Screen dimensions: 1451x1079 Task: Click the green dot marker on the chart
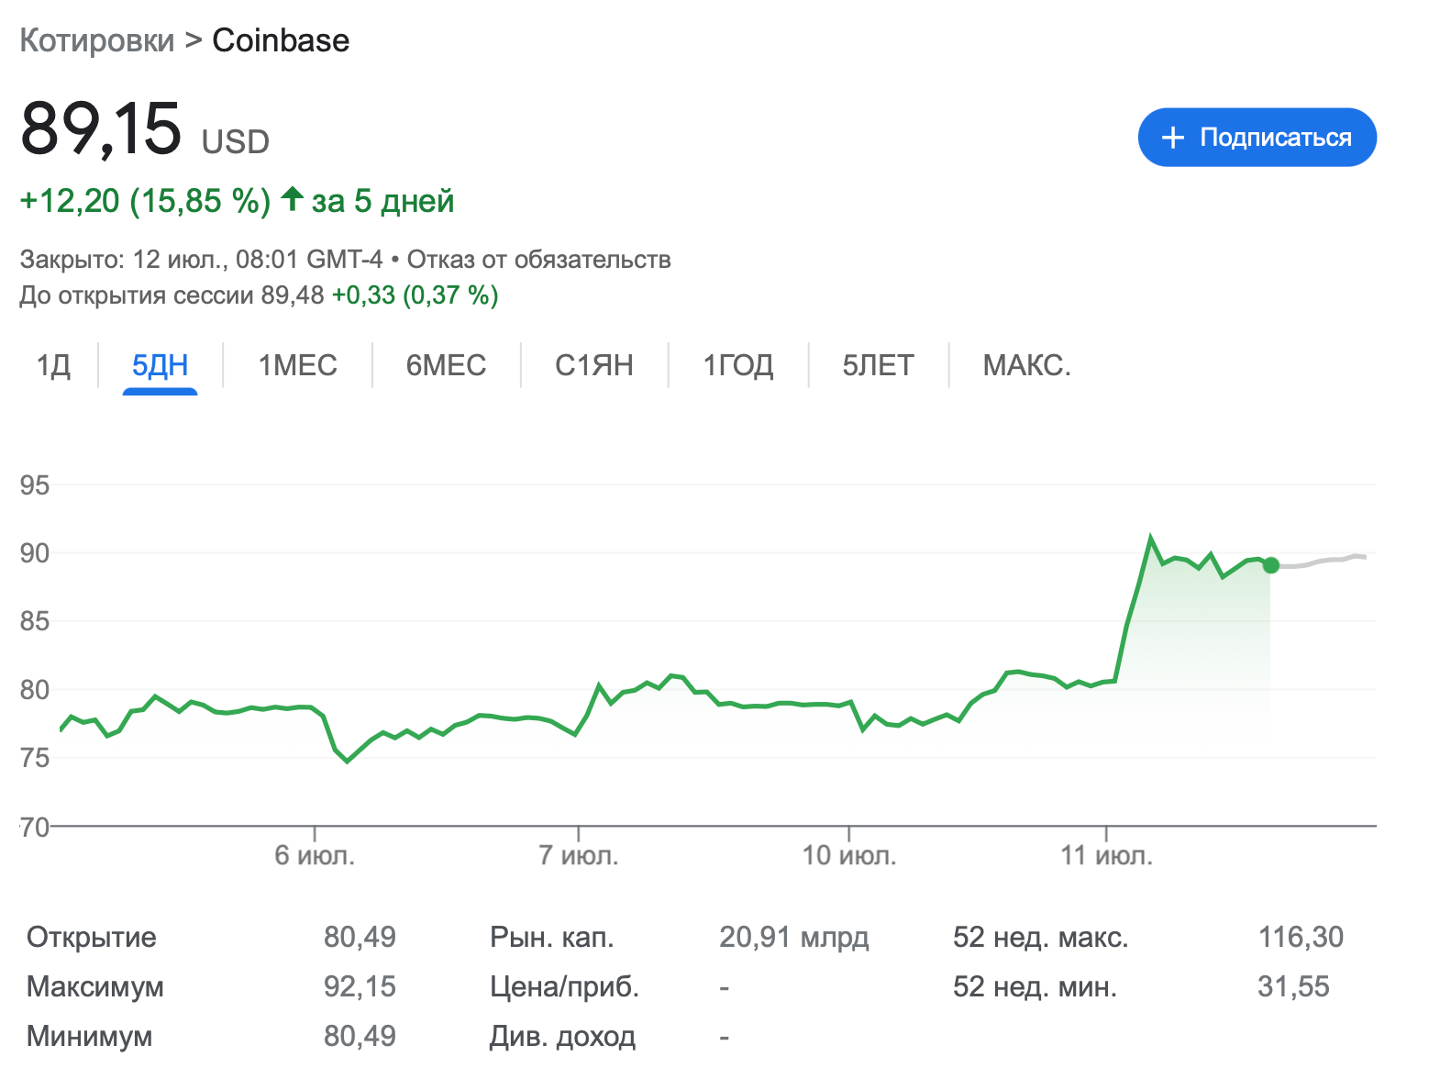pos(1270,565)
